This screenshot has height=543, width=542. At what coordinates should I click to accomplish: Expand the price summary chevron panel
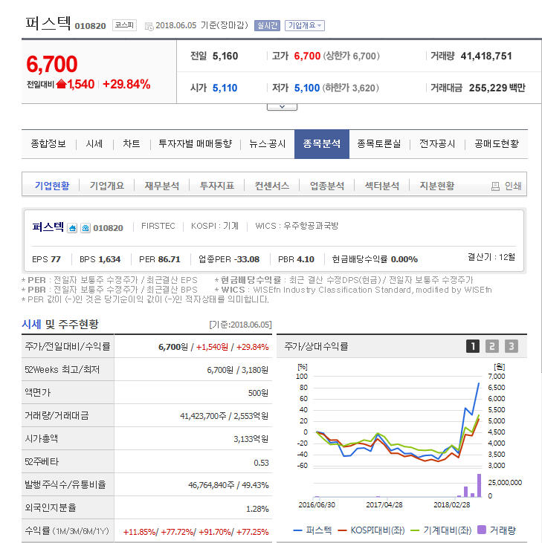(x=282, y=107)
